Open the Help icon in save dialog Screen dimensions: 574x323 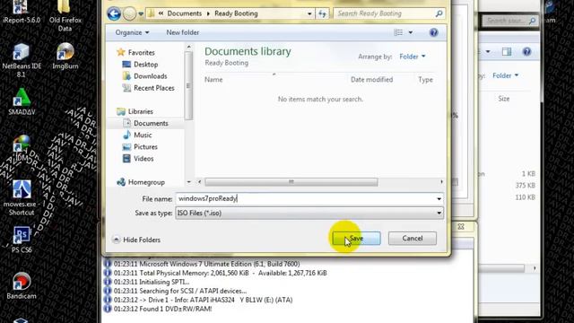pyautogui.click(x=433, y=32)
